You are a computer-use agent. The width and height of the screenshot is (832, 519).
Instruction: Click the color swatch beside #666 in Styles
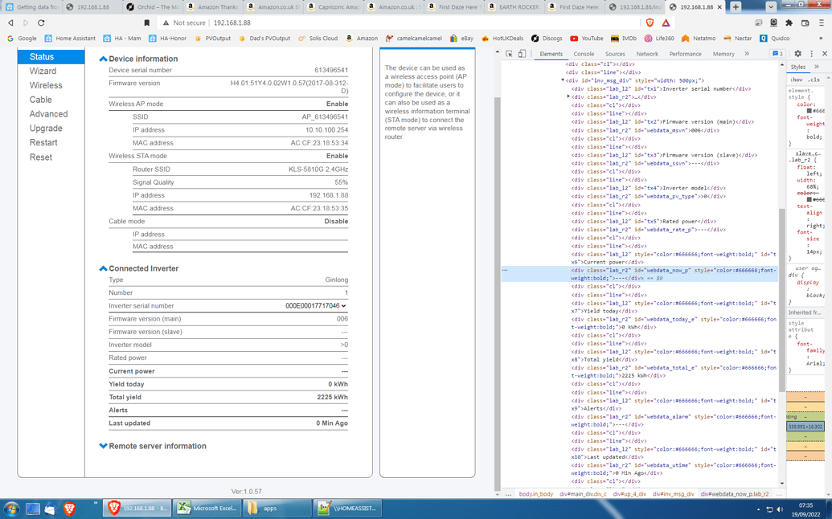808,109
